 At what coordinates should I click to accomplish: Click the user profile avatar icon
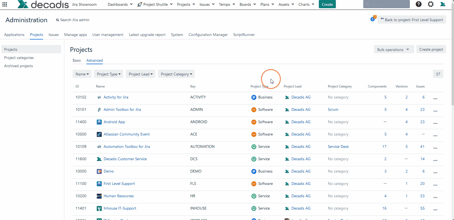coord(443,4)
